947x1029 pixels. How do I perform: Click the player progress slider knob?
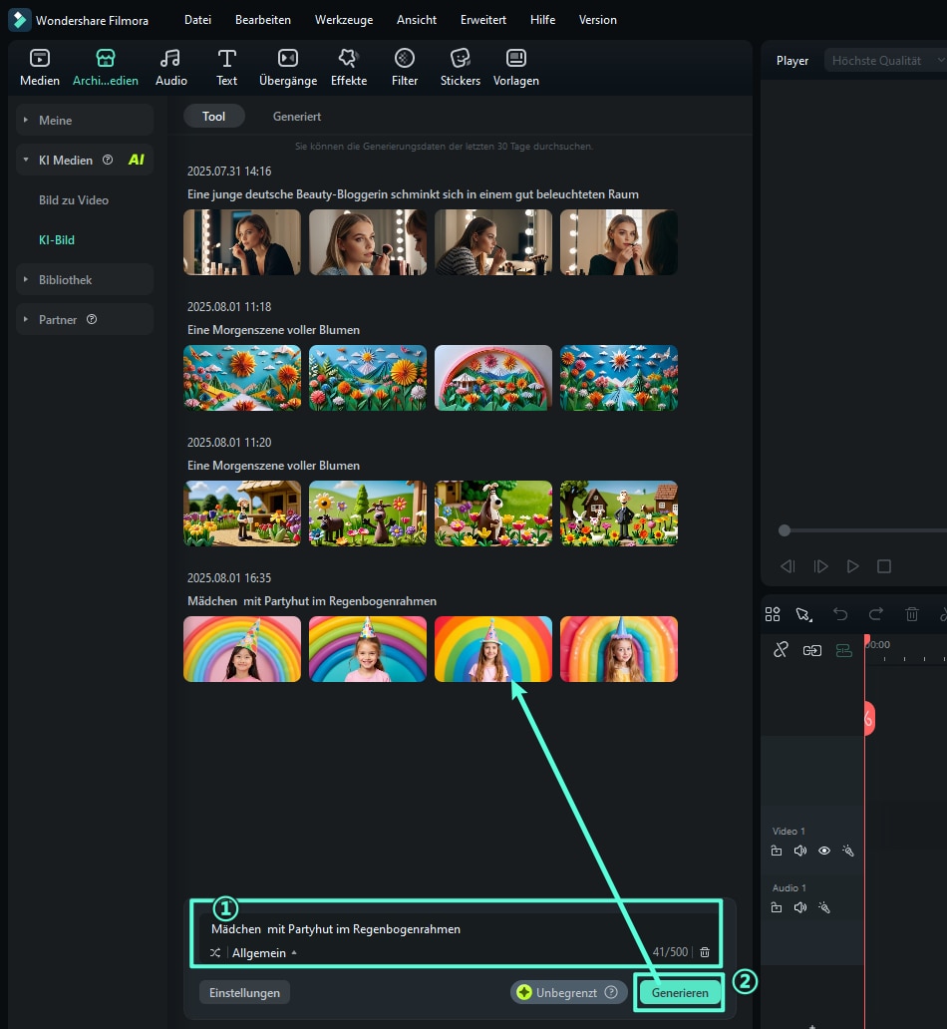point(785,530)
